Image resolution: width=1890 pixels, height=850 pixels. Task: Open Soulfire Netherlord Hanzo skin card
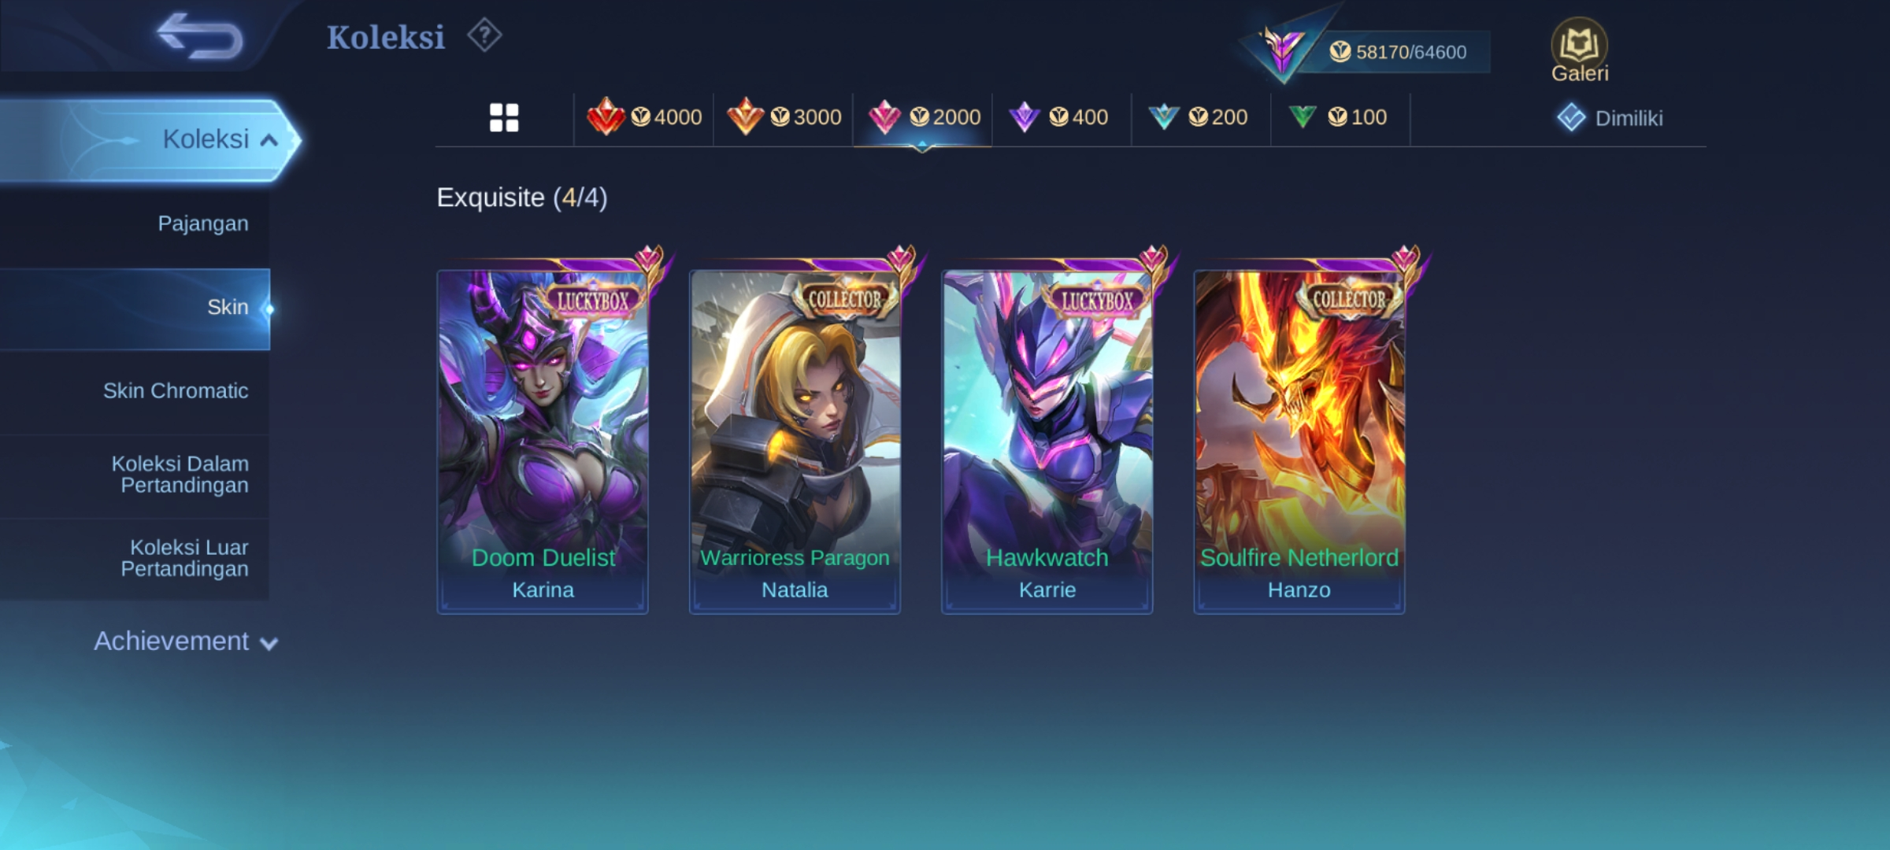point(1299,441)
